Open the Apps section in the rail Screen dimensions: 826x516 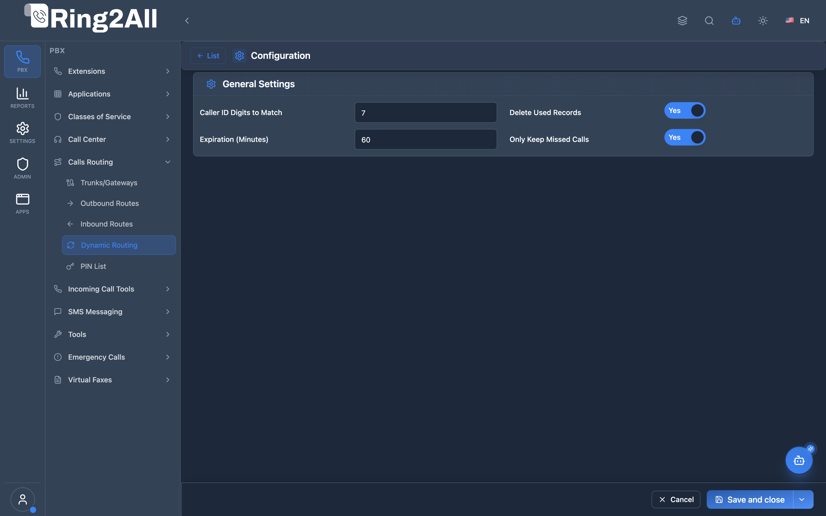pyautogui.click(x=22, y=204)
